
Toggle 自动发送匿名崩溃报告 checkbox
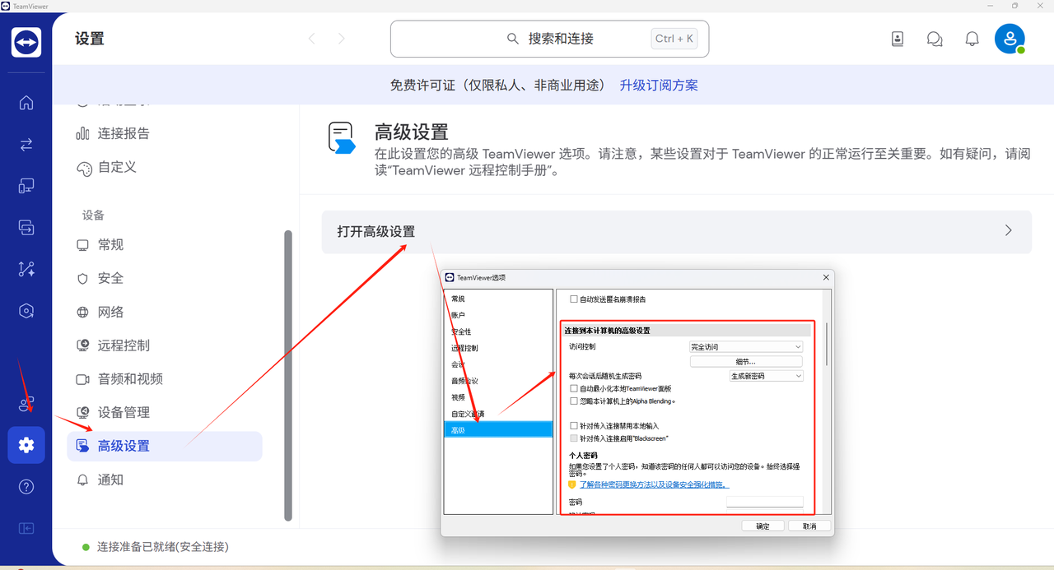(x=574, y=299)
